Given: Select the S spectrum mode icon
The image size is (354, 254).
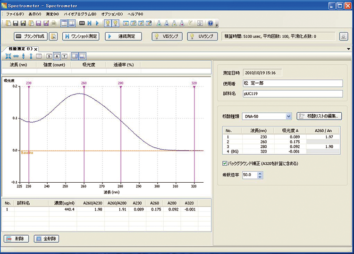Looking at the screenshot, I should [x=50, y=56].
